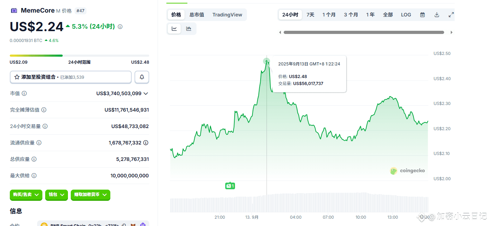Switch to the candlestick chart view icon
Viewport: 490px width, 226px height.
pyautogui.click(x=189, y=29)
